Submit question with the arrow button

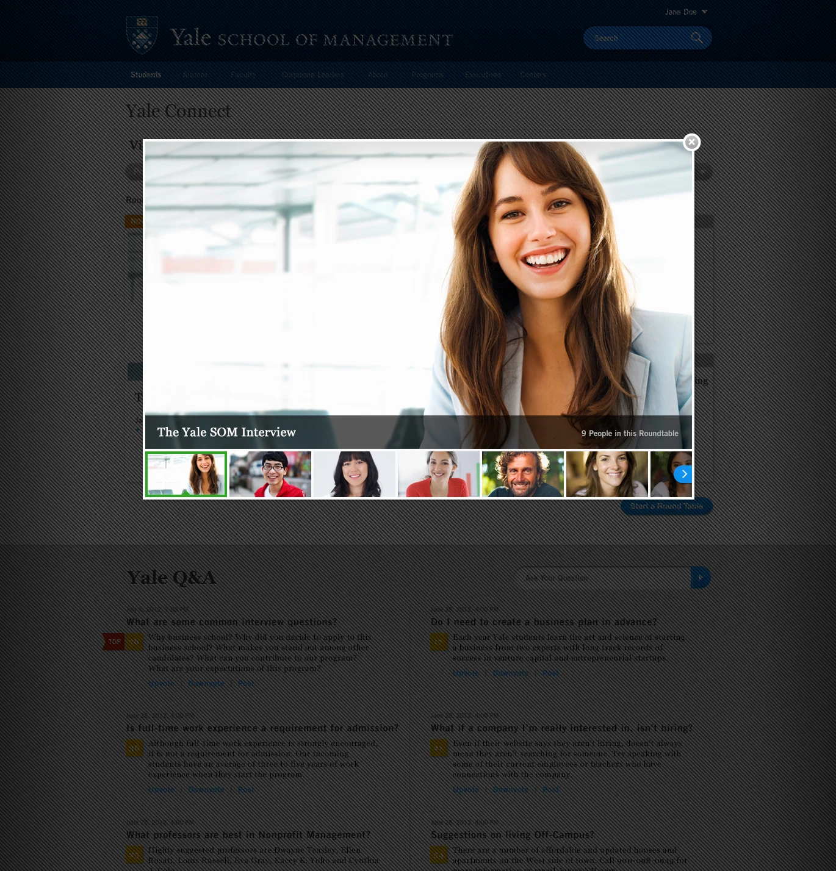pyautogui.click(x=701, y=578)
